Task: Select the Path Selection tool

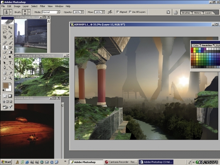Action: tap(4, 63)
